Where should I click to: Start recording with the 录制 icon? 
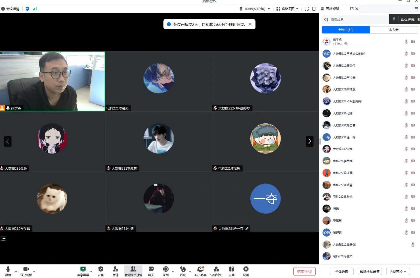click(x=166, y=269)
